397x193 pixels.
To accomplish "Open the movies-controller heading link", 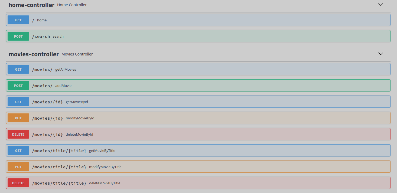I will tap(34, 54).
